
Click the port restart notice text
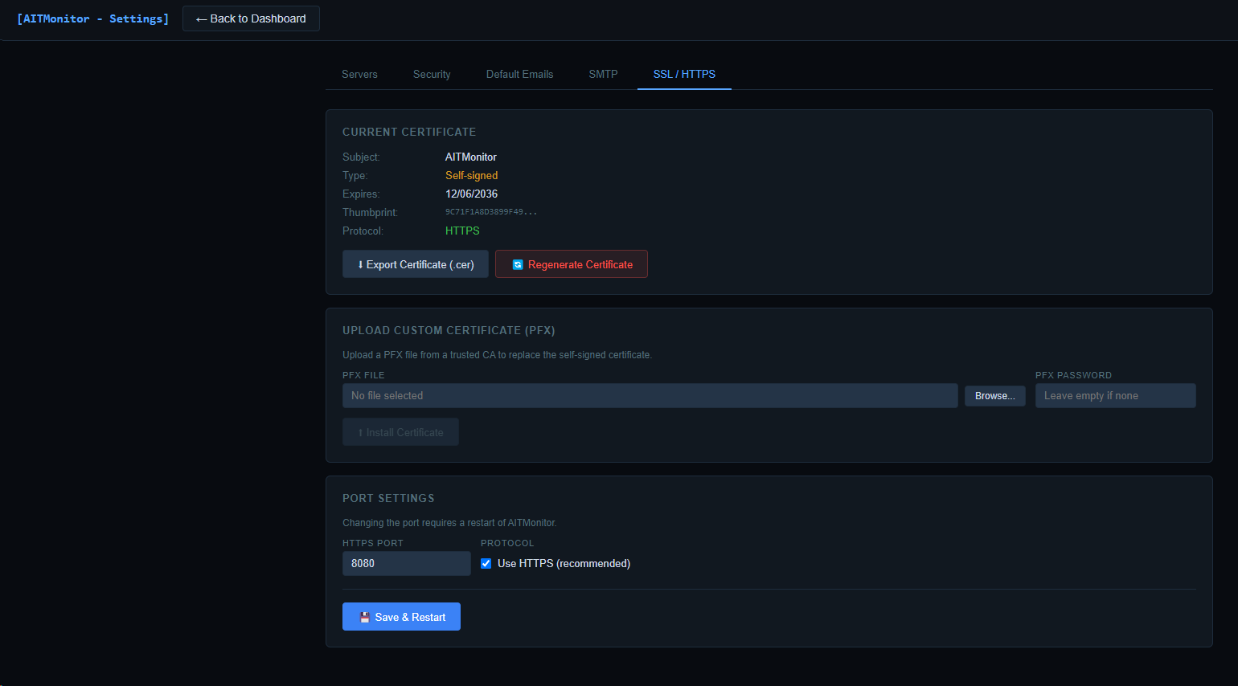click(449, 523)
